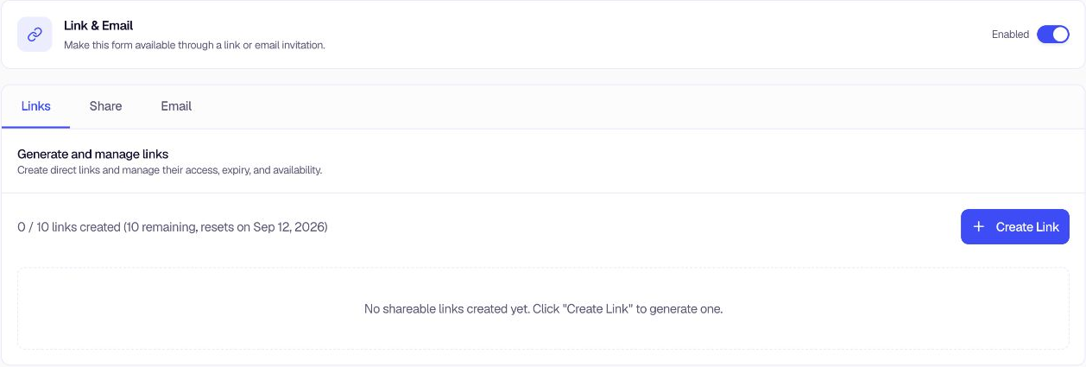
Task: Click the Generate and manage links heading
Action: click(92, 154)
